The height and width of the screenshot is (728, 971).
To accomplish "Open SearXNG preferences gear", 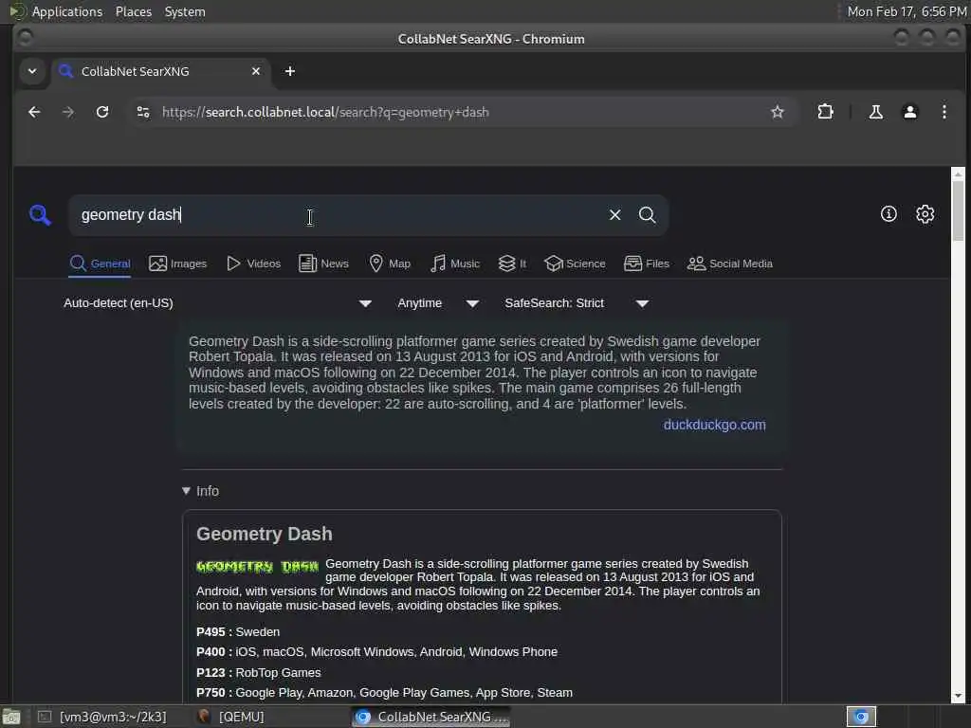I will (925, 214).
